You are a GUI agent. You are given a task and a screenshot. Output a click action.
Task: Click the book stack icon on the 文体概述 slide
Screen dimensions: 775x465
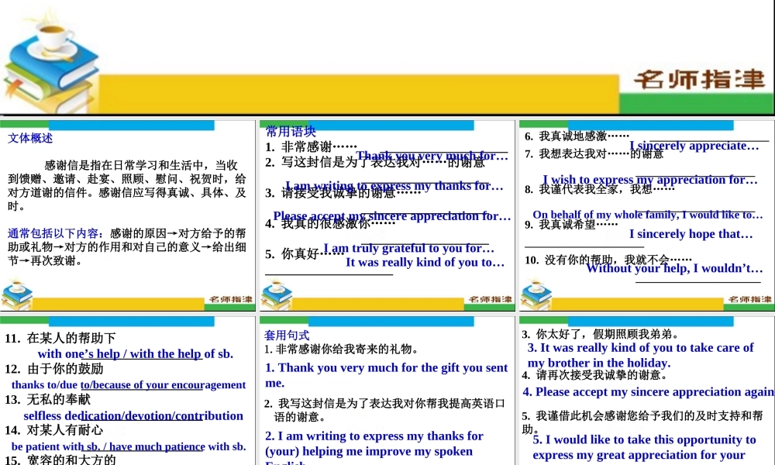[17, 294]
